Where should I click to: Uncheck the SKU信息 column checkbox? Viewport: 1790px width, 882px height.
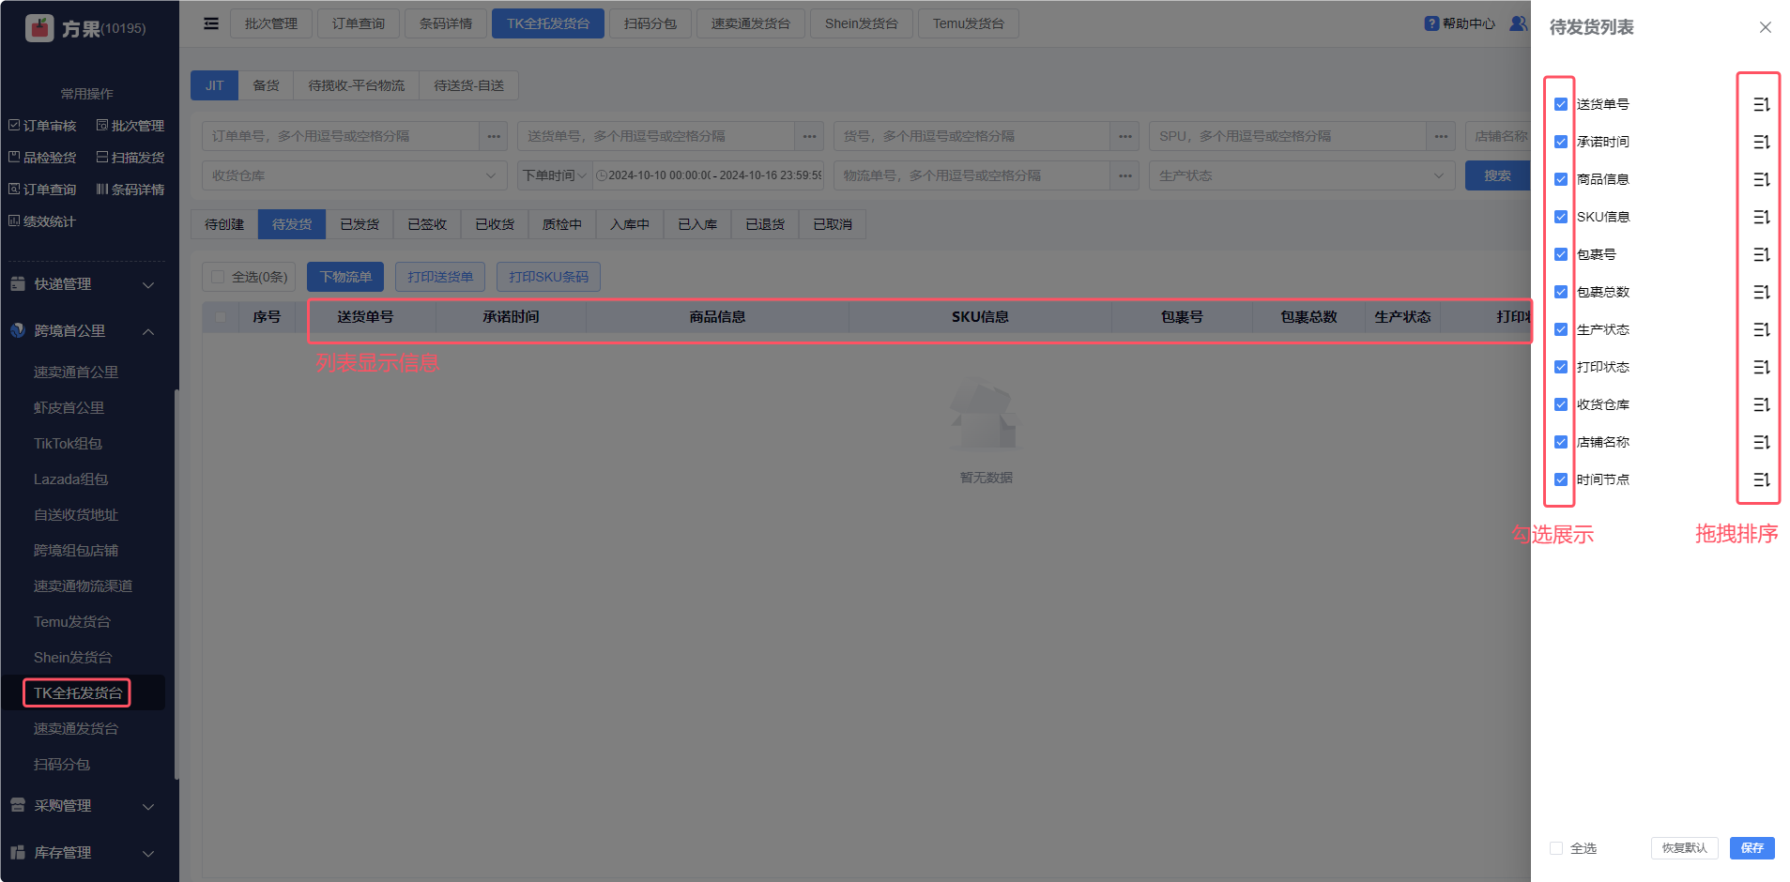1561,217
